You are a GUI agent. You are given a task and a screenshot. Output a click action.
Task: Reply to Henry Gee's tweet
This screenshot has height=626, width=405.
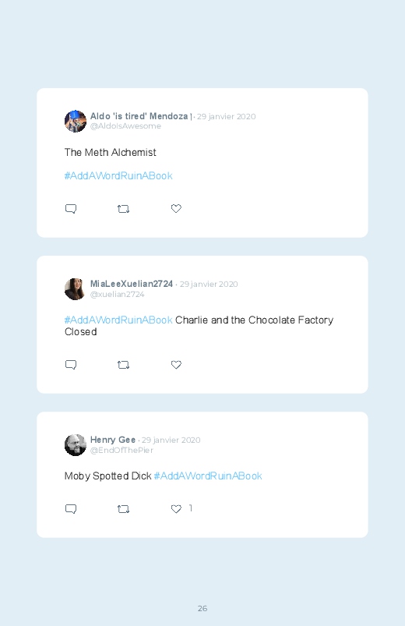tap(71, 509)
